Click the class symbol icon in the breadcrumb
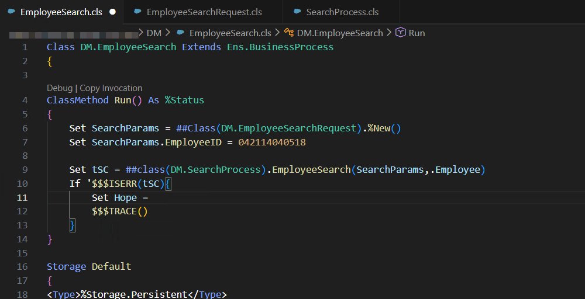Screen dimensions: 585x299 [289, 33]
